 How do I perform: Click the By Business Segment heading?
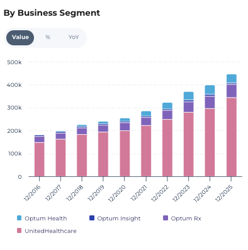[52, 13]
